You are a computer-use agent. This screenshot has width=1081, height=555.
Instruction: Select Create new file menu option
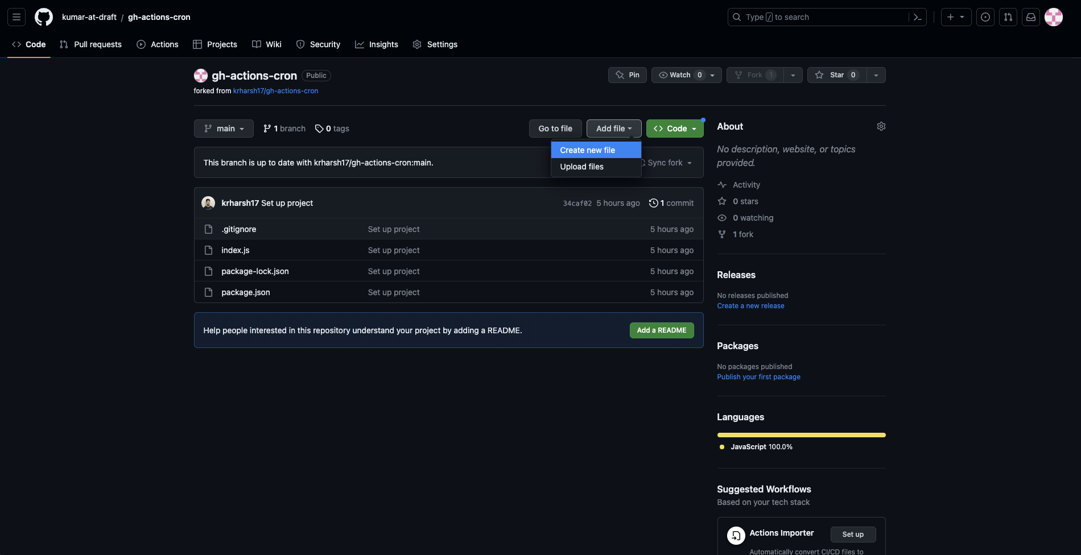(588, 150)
